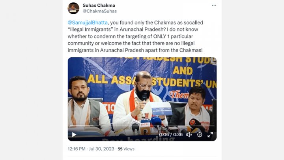
Task: Play the press conference video
Action: (x=74, y=135)
